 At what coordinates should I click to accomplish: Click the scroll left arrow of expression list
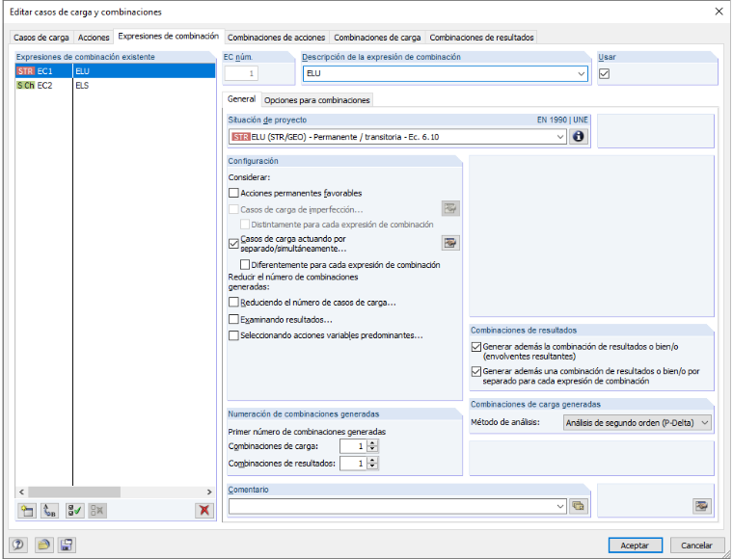pos(21,492)
